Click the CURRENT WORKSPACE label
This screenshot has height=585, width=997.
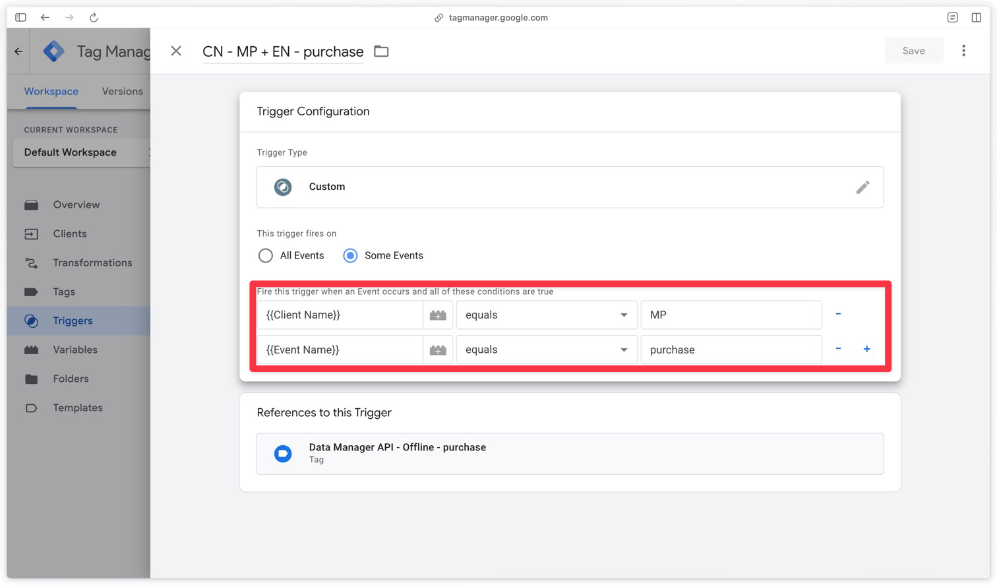tap(71, 130)
